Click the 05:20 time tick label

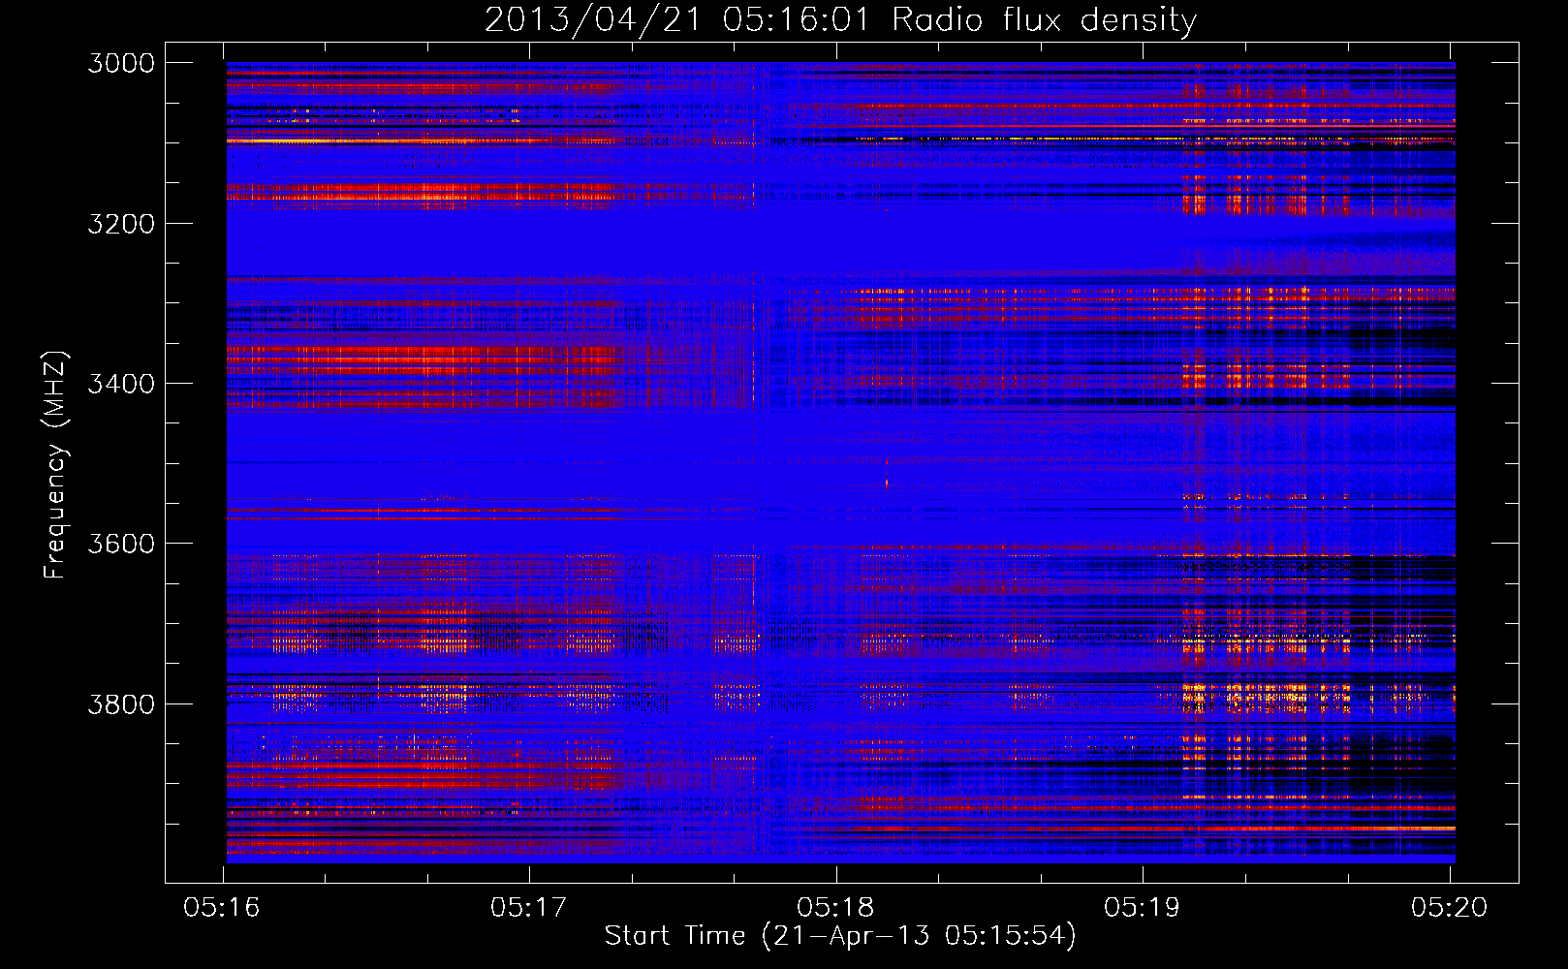click(1449, 908)
